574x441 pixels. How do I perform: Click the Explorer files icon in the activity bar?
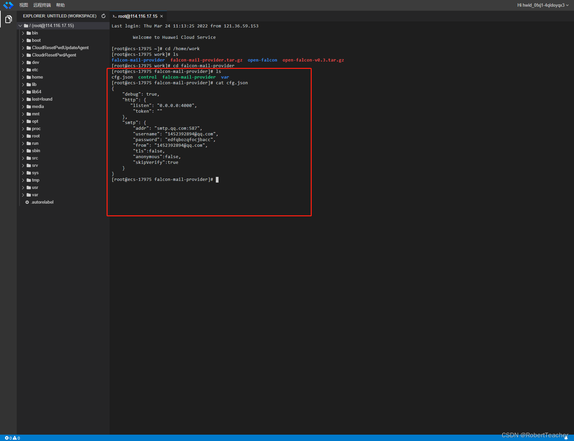pyautogui.click(x=8, y=19)
